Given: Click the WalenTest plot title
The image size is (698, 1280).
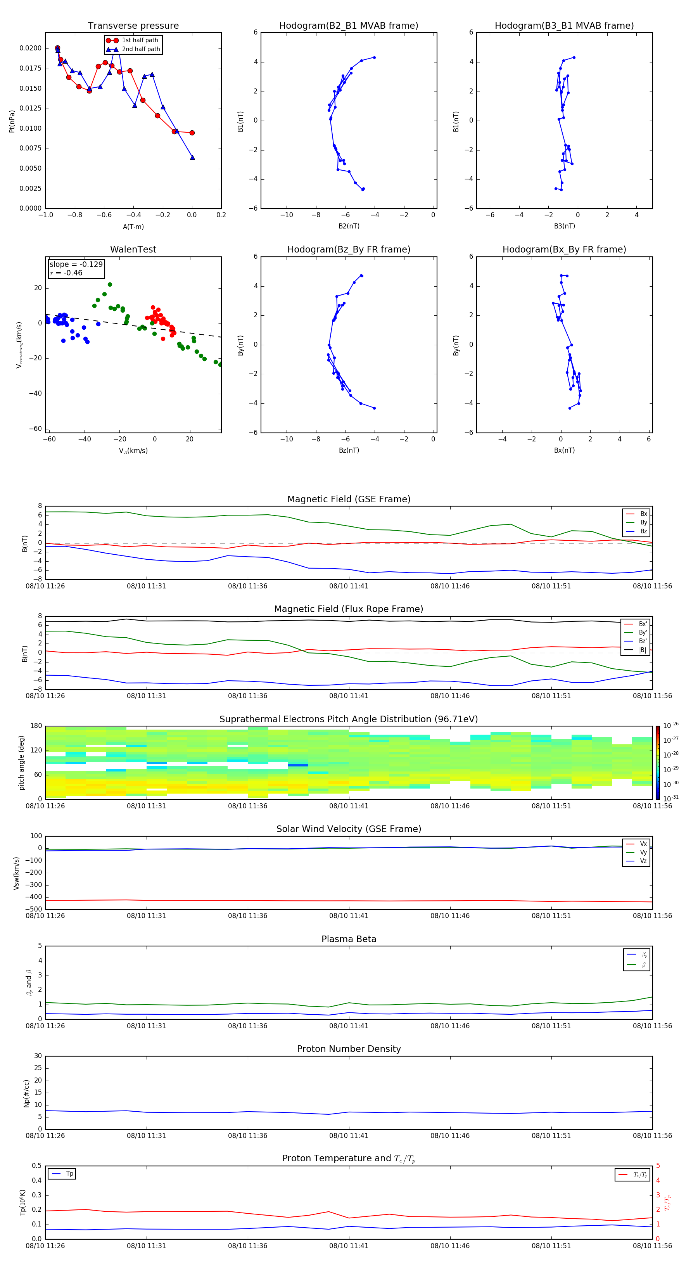Looking at the screenshot, I should 133,249.
